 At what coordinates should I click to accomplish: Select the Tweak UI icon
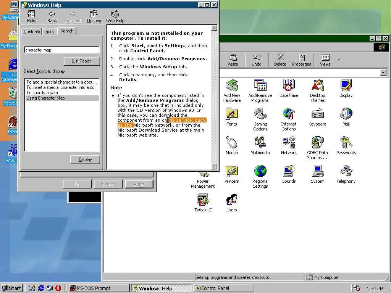pos(203,203)
